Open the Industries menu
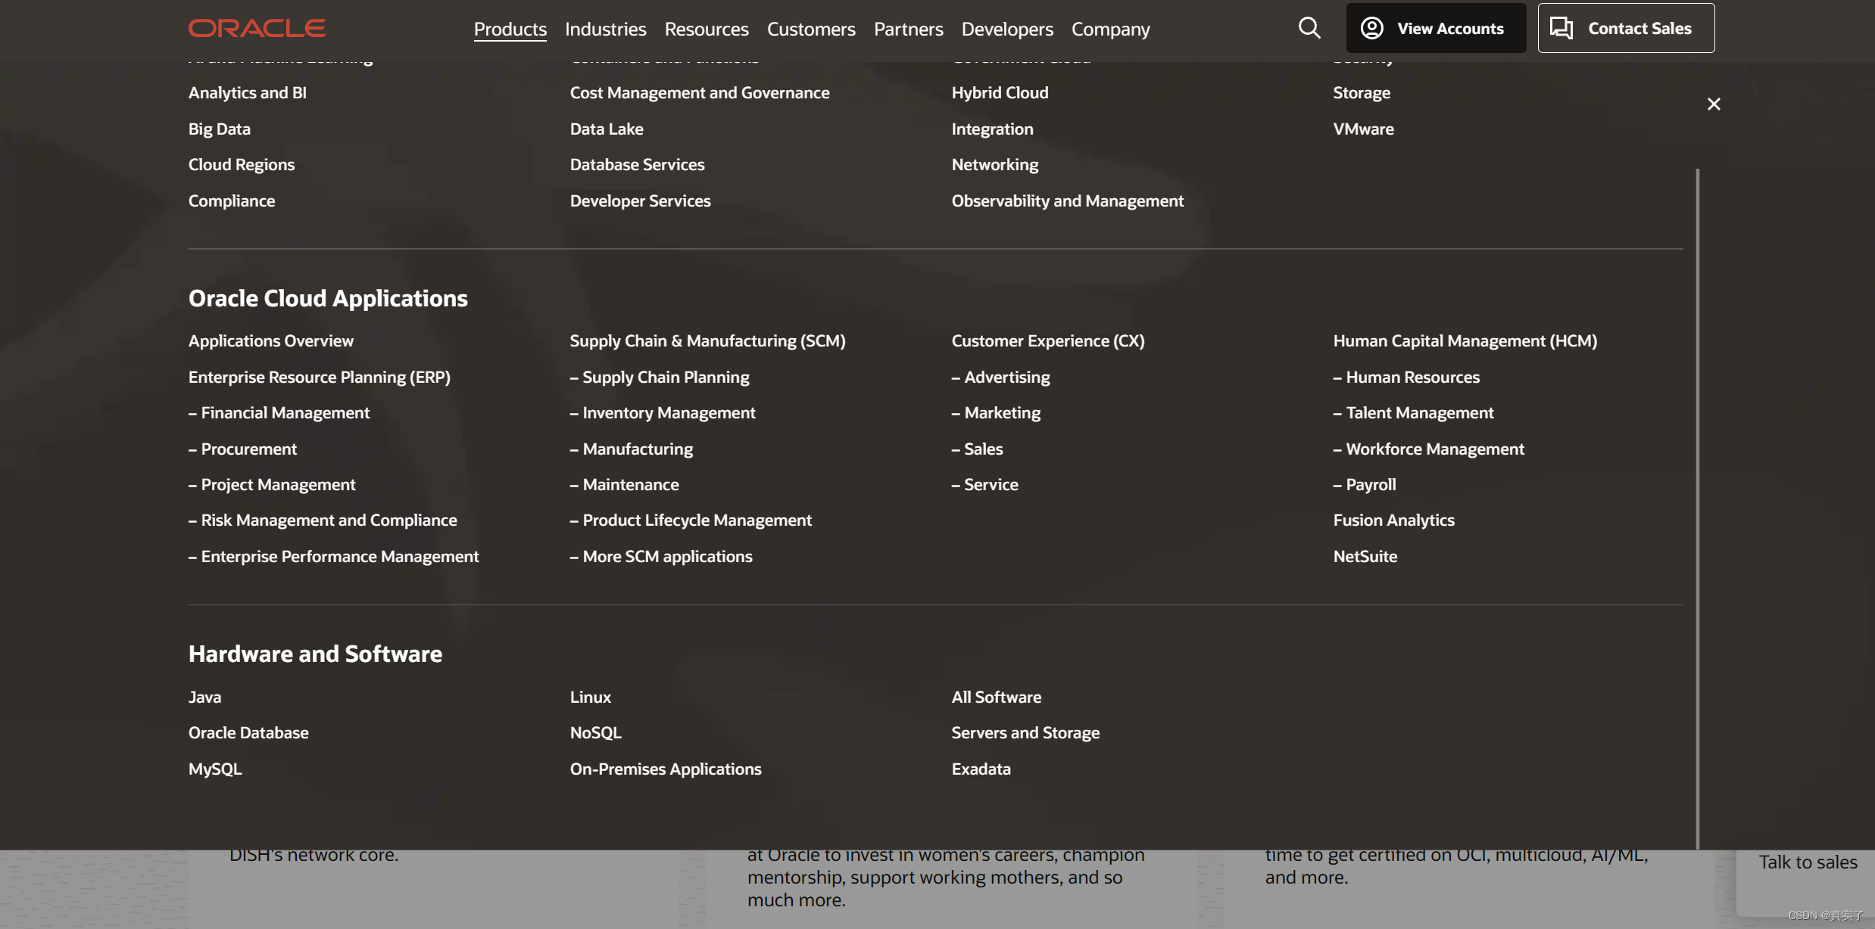Screen dimensions: 1875x929 [605, 29]
